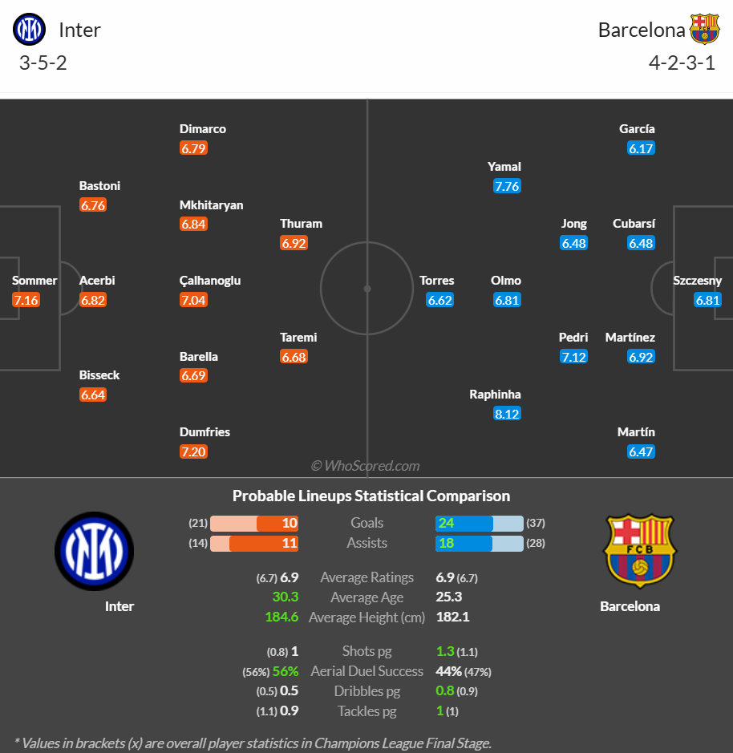Screen dimensions: 733x753
Task: Open Szczesny's player profile
Action: point(697,281)
